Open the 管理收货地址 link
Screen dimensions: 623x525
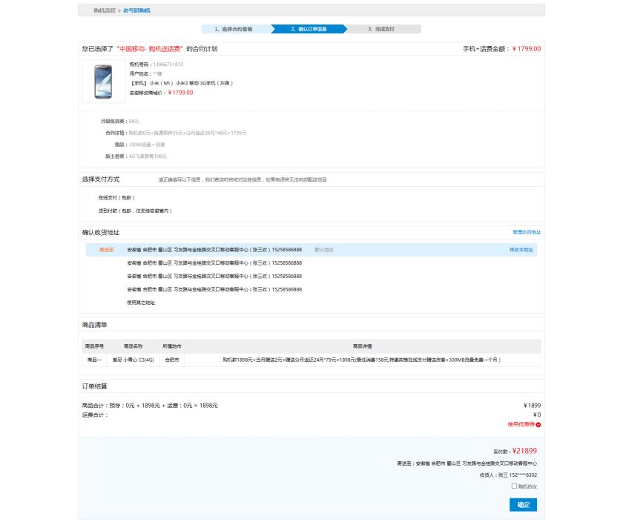click(x=527, y=232)
